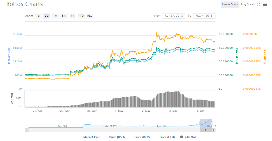Screen dimensions: 272x141
Task: Select the 1m zoom range
Action: tap(55, 16)
